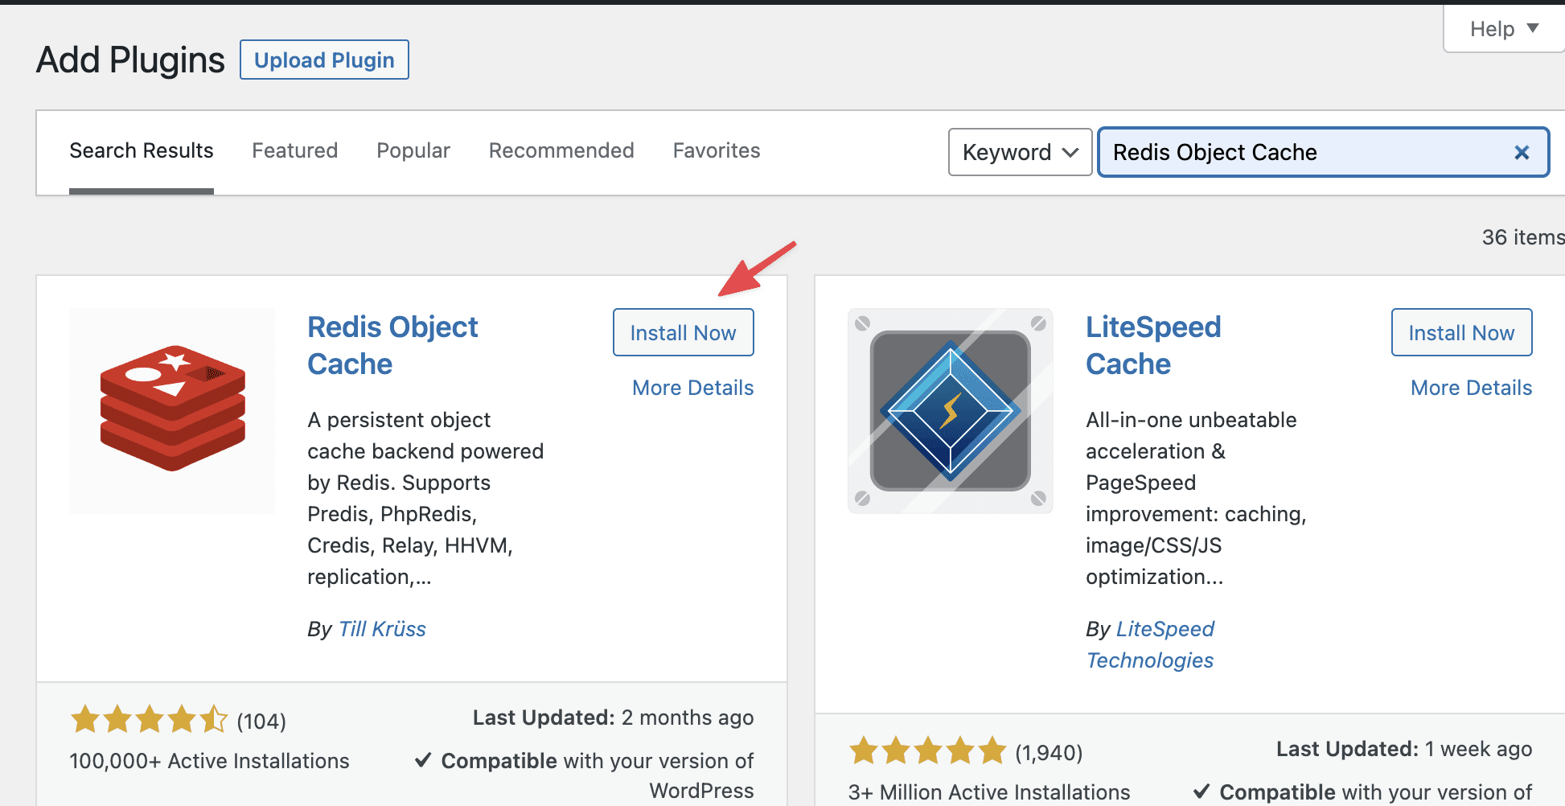This screenshot has height=806, width=1565.
Task: Expand the Help panel
Action: (1501, 28)
